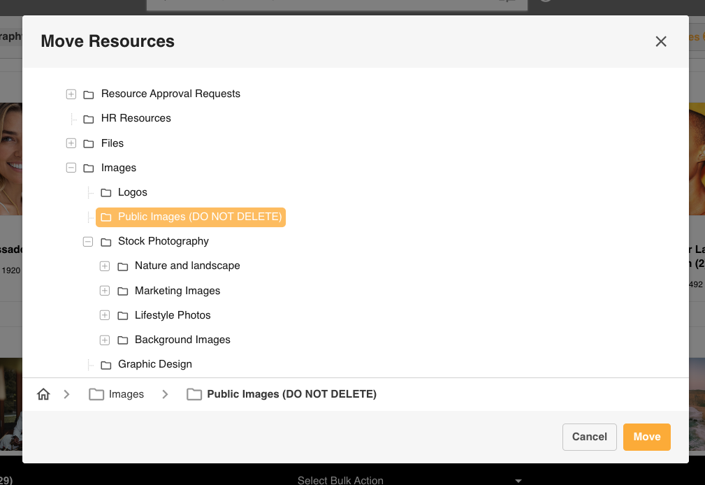The height and width of the screenshot is (485, 705).
Task: Expand the Marketing Images folder
Action: click(x=105, y=291)
